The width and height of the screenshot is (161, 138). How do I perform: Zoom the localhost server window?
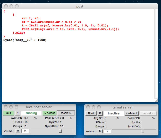[x=16, y=107]
